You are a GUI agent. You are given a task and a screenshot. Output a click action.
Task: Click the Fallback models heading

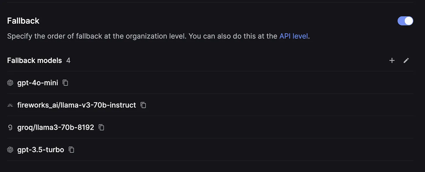pyautogui.click(x=34, y=60)
